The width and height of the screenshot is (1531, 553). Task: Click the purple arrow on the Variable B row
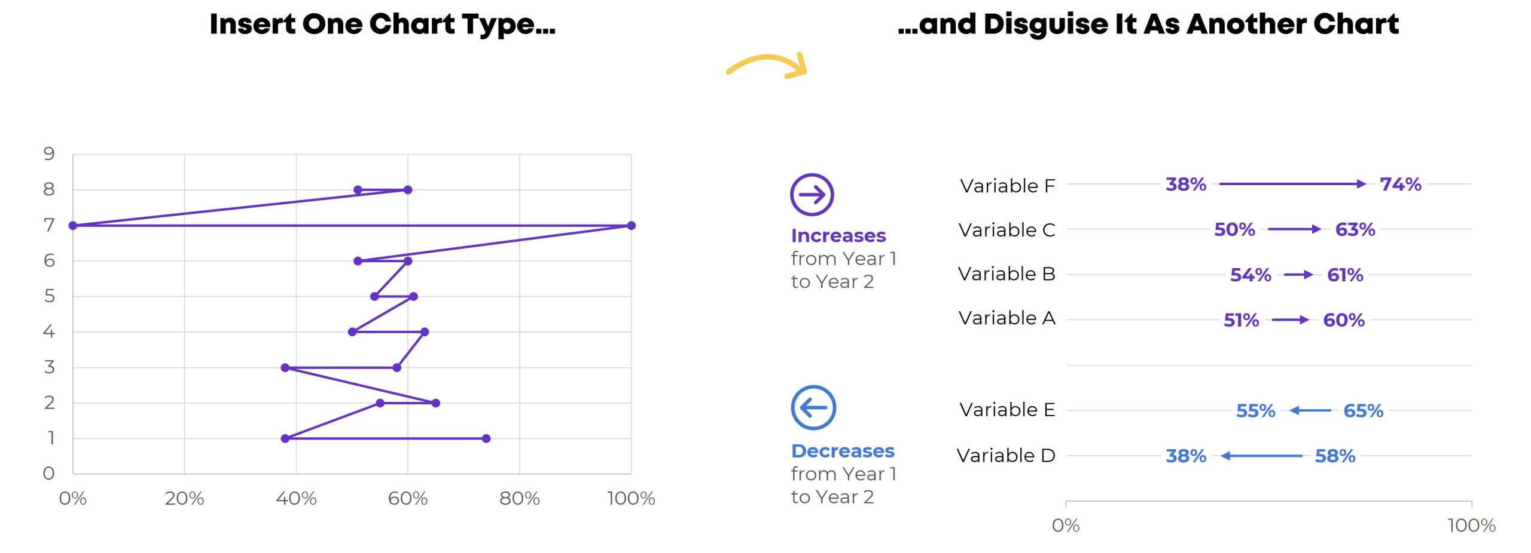tap(1298, 275)
